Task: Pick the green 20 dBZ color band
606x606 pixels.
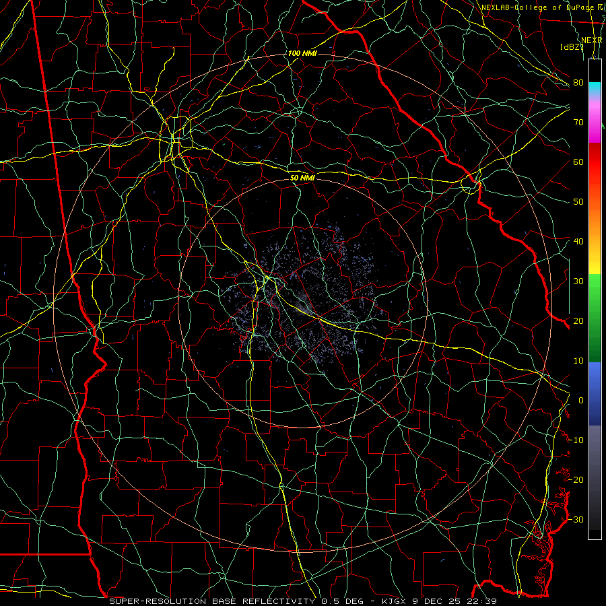Action: [595, 317]
